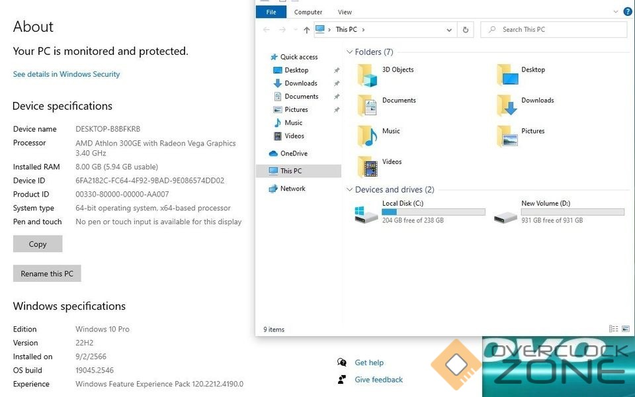Image resolution: width=635 pixels, height=397 pixels.
Task: Expand the ribbon with the chevron
Action: (x=616, y=12)
